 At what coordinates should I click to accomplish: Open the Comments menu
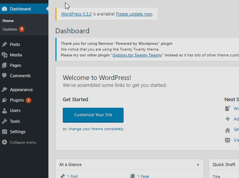(20, 76)
